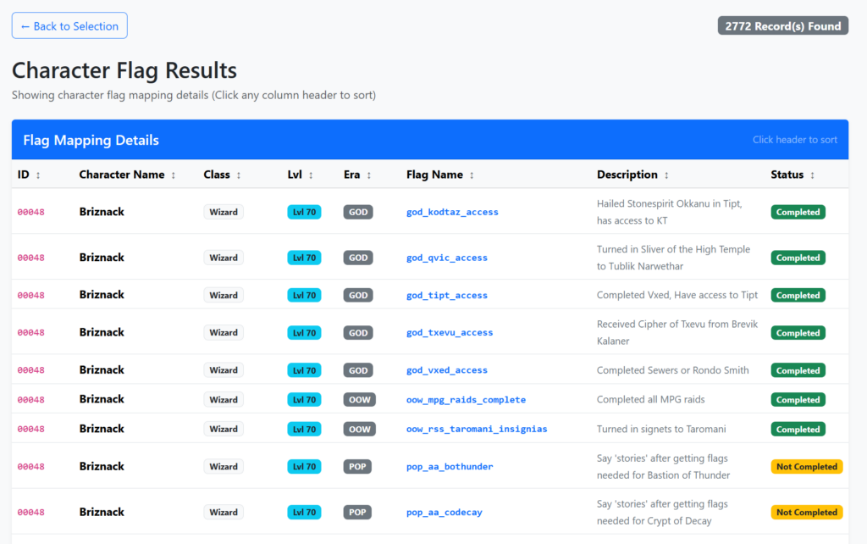The image size is (867, 544).
Task: Click the Status column header text
Action: tap(787, 175)
